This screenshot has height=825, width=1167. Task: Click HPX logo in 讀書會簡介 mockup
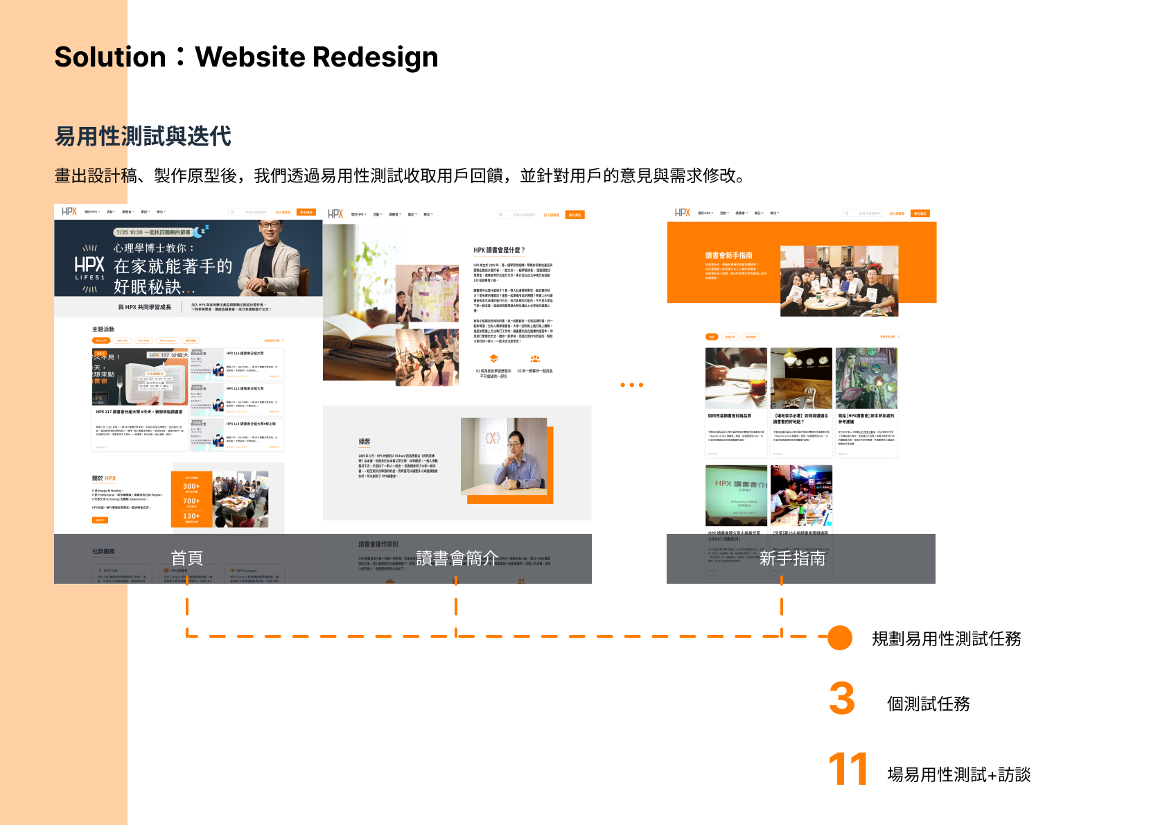coord(335,214)
